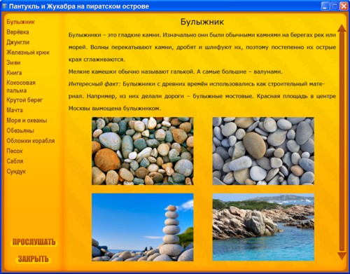Select the Змеи topic
Screen dimensions: 350x274
pyautogui.click(x=13, y=62)
